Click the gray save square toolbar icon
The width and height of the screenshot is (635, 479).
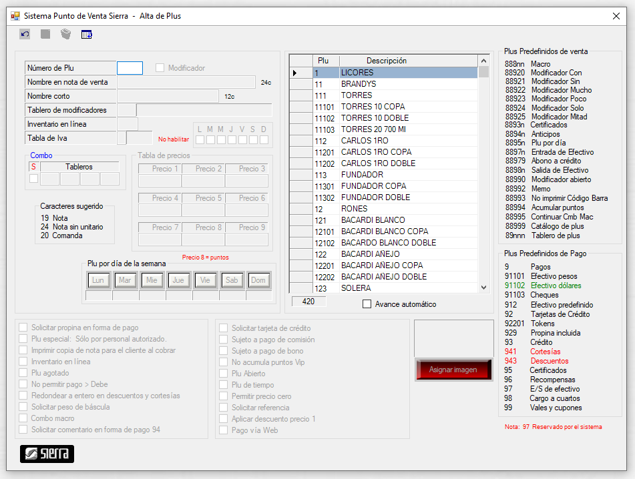(45, 34)
